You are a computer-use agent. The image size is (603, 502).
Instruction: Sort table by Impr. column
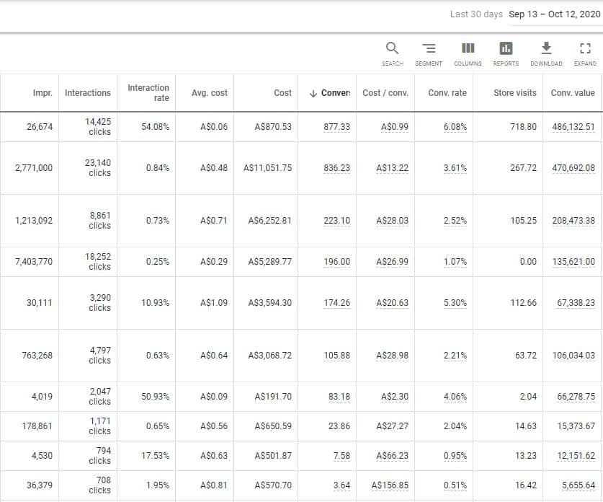[x=43, y=93]
